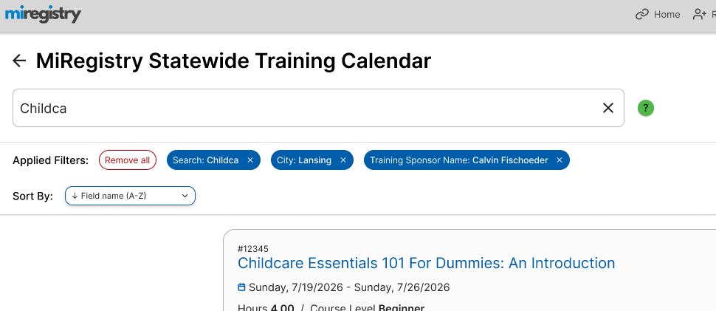Select the City: Lansing chip label
The image size is (716, 311).
[x=304, y=160]
